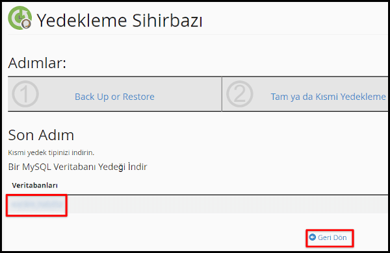
Task: Click the Son Adım heading
Action: point(41,135)
